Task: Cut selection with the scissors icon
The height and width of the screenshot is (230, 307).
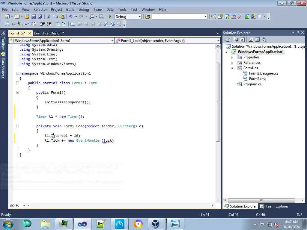Action: tap(49, 17)
